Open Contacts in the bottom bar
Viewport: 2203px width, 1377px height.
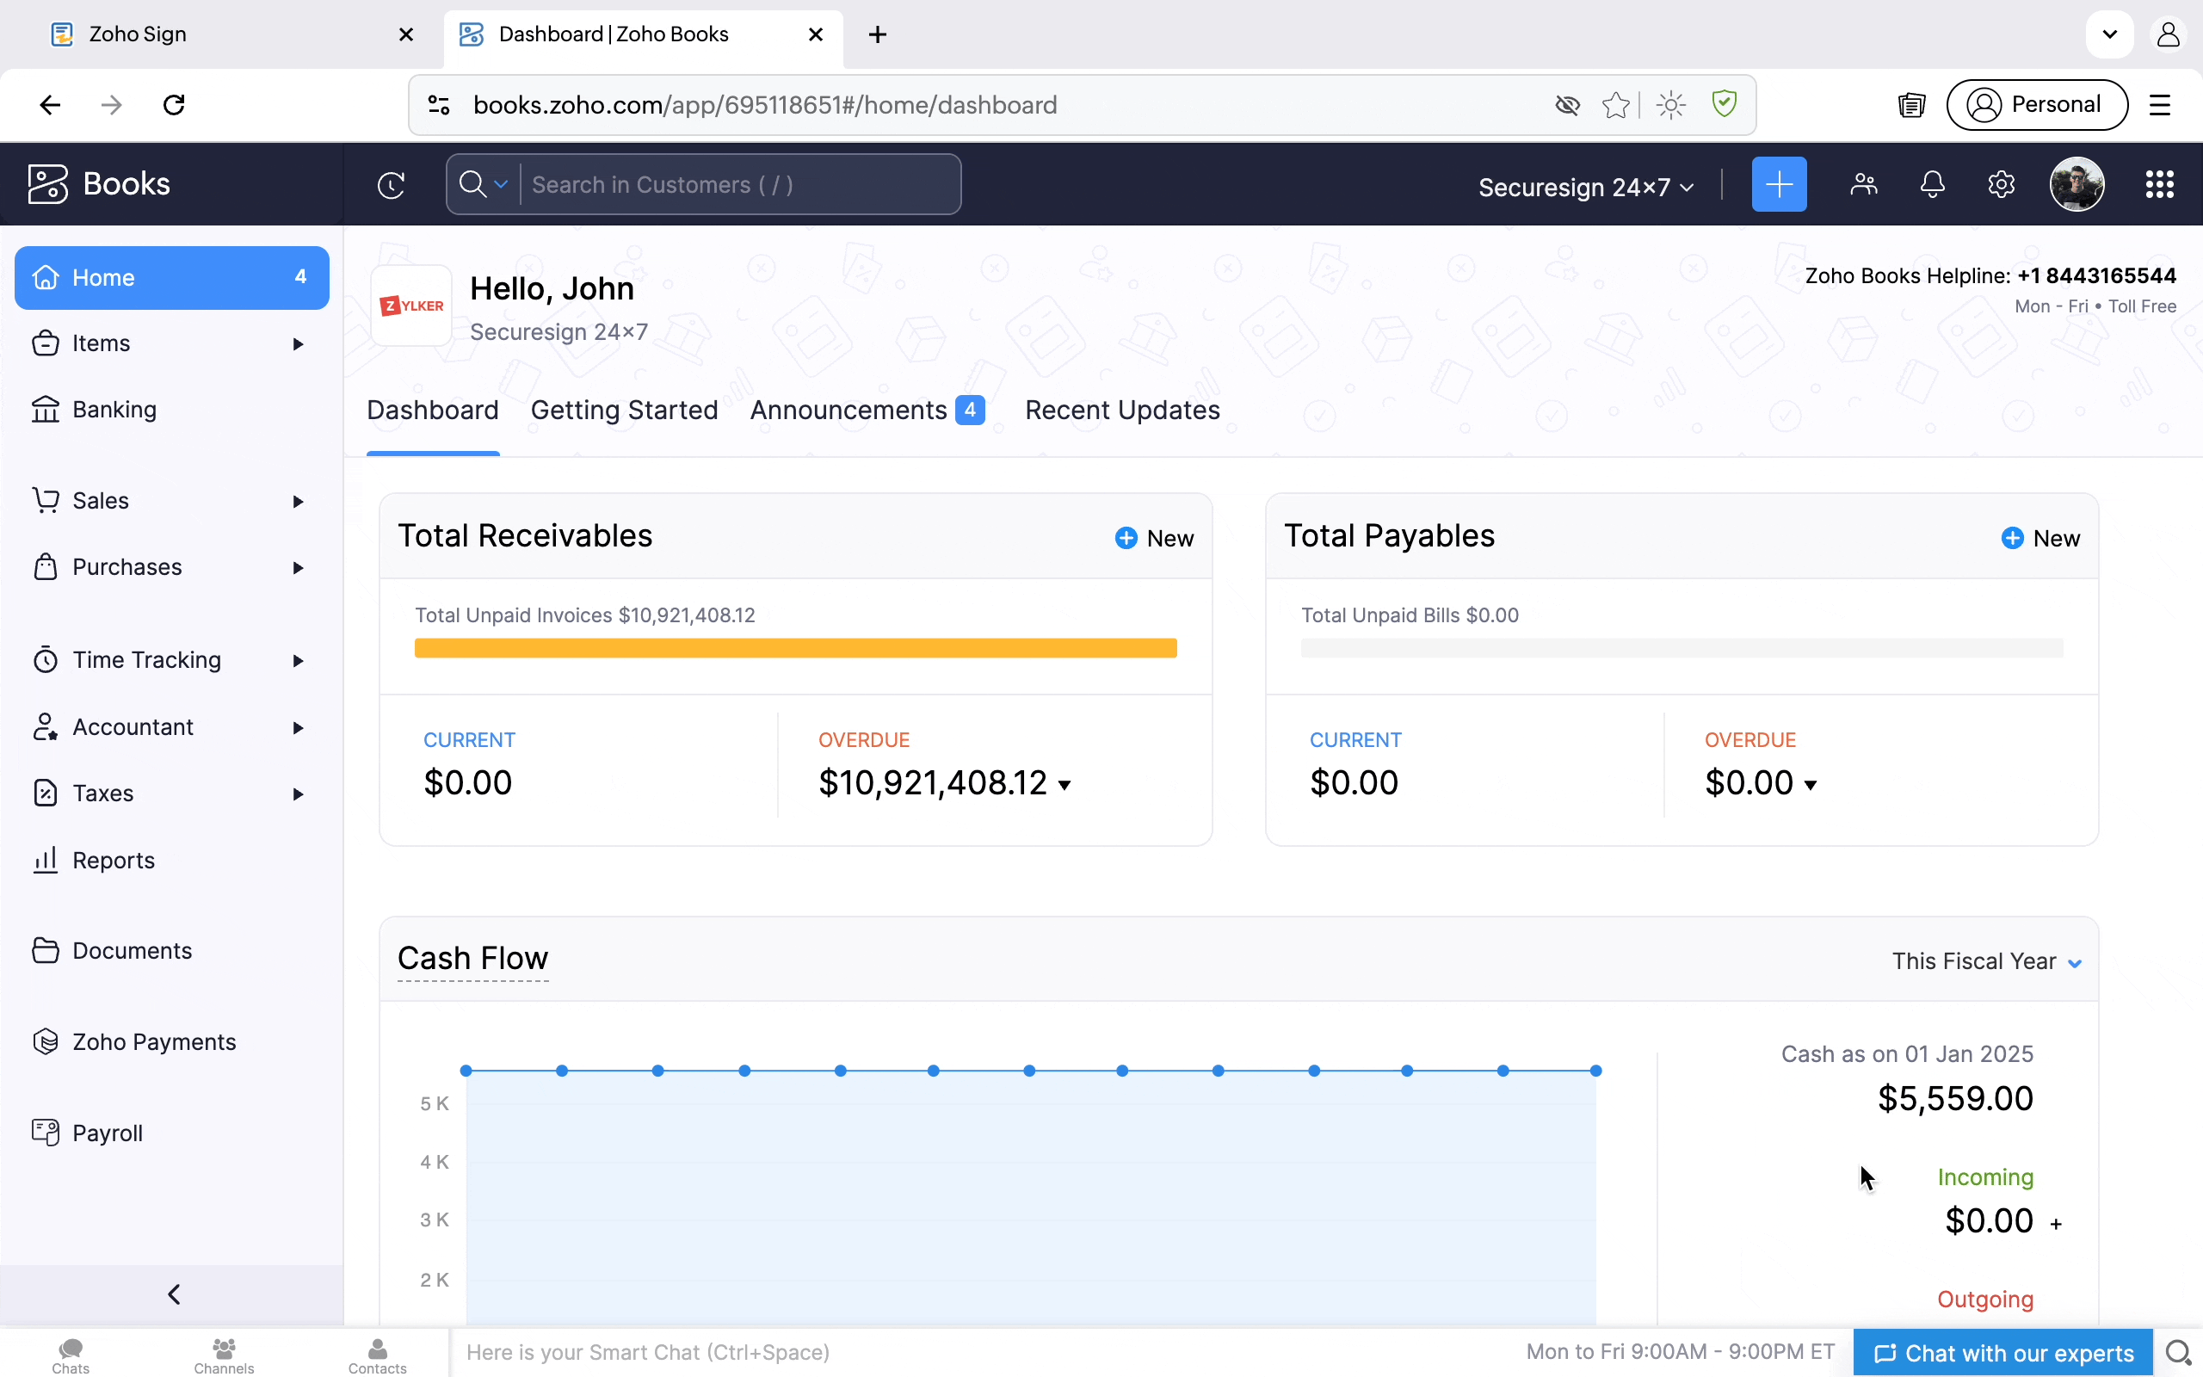tap(377, 1355)
